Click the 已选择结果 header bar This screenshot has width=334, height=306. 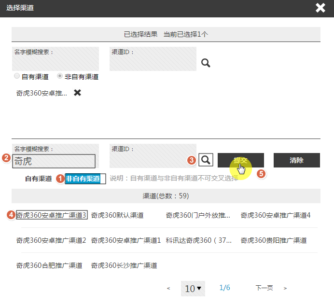tap(166, 34)
